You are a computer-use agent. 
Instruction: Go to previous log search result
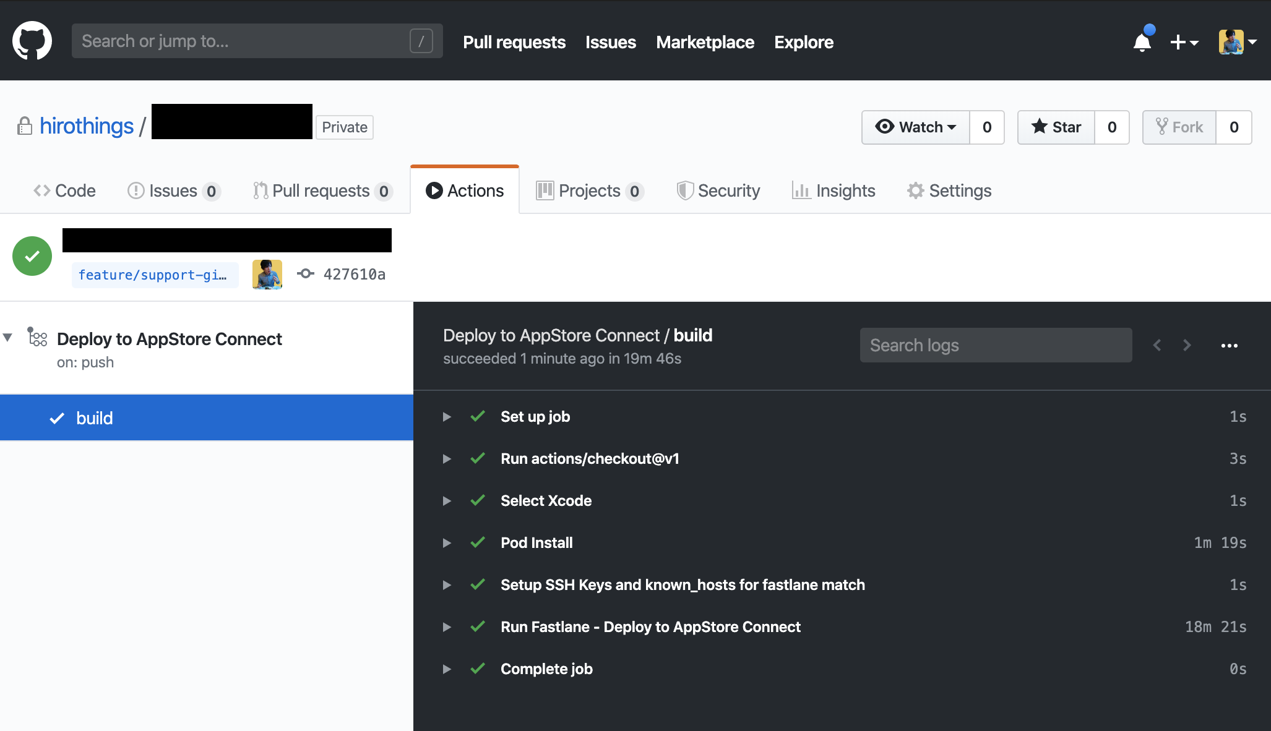click(1157, 345)
